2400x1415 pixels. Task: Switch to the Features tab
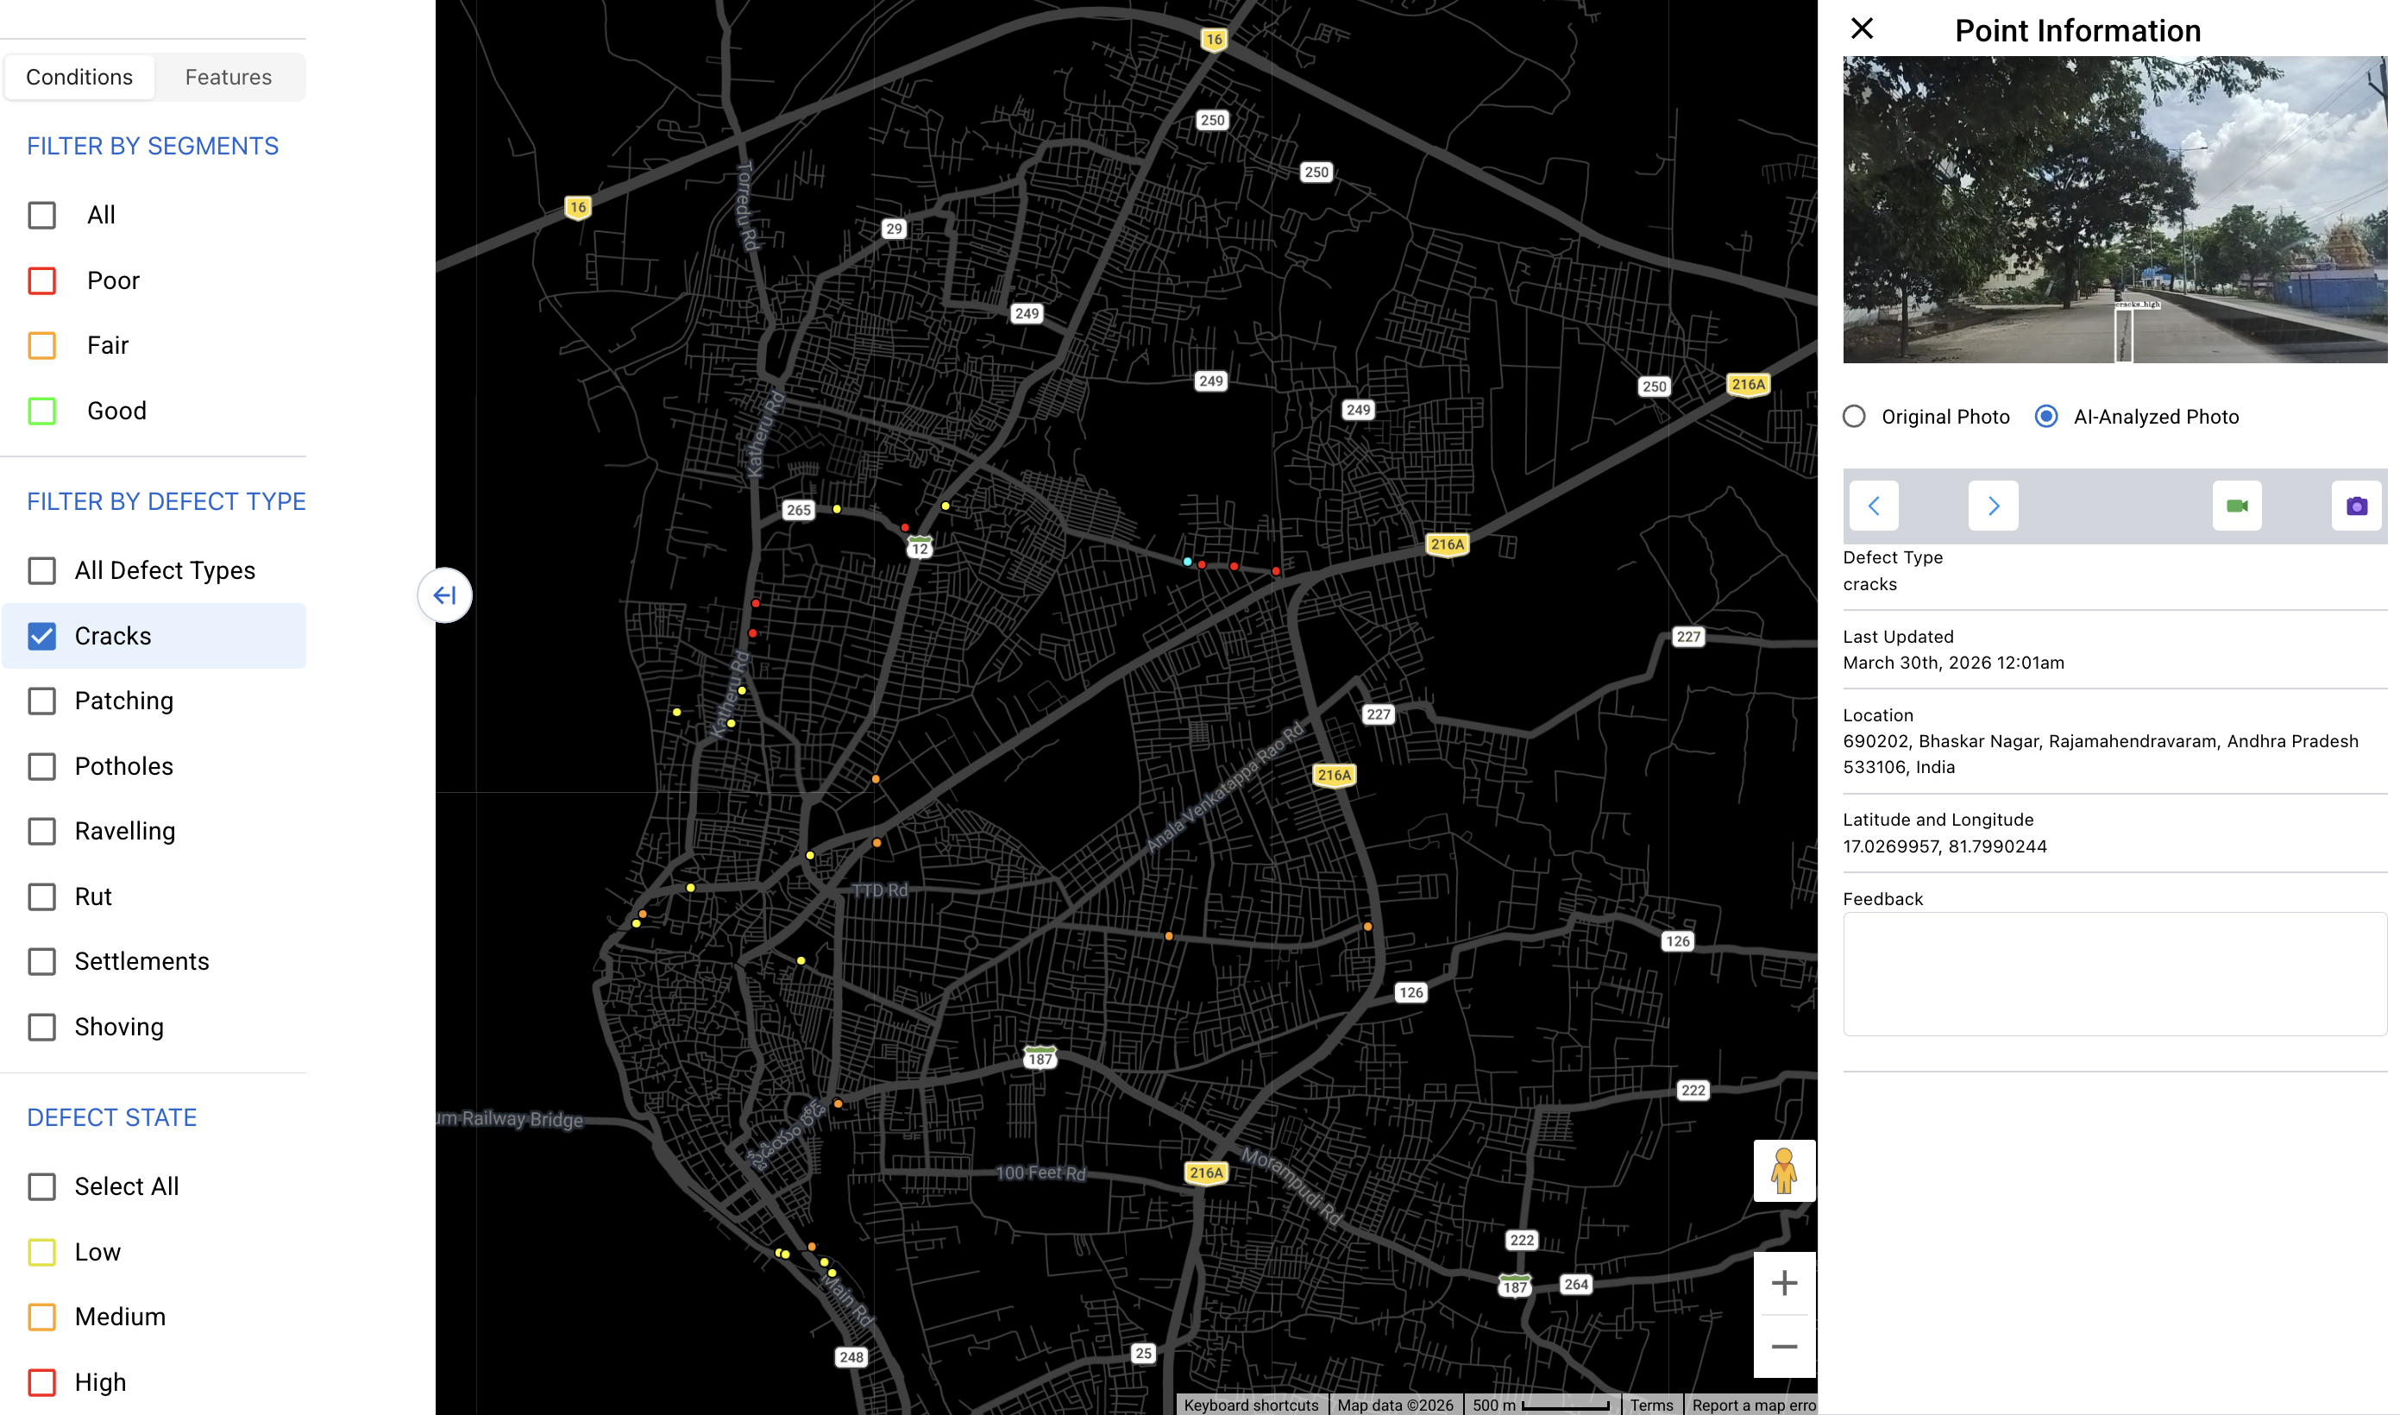click(228, 78)
